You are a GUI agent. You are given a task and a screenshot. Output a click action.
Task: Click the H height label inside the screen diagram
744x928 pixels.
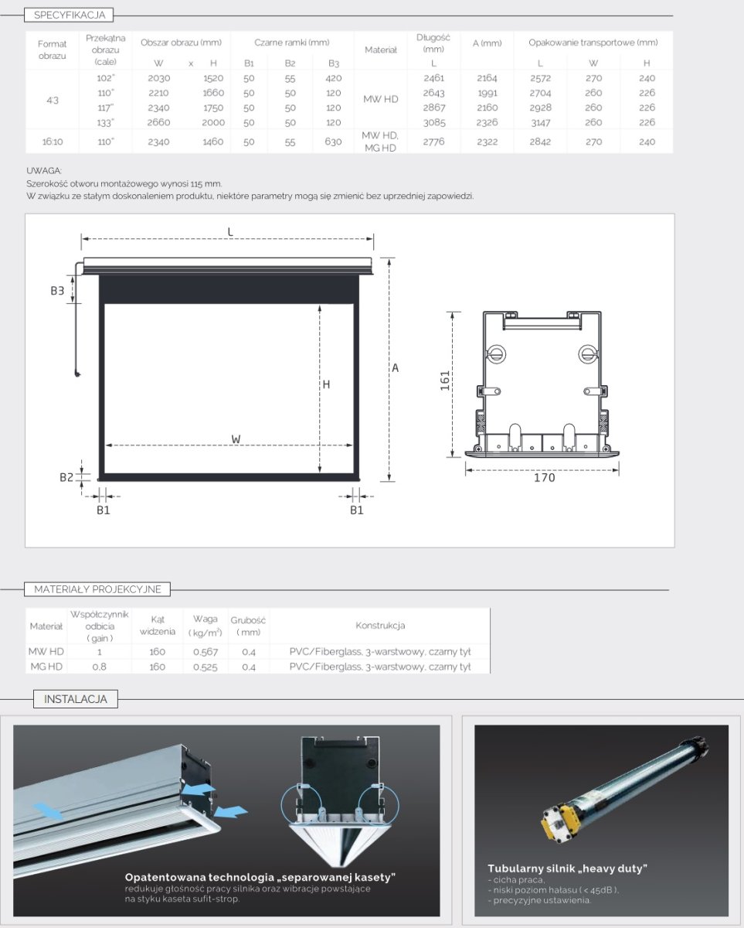327,384
